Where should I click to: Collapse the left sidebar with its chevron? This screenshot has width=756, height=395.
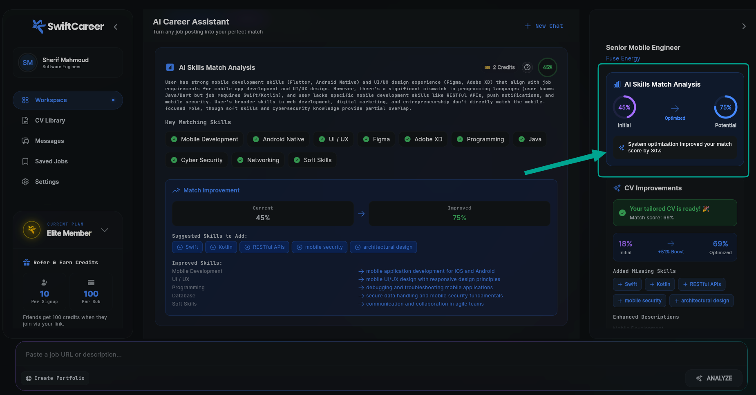pyautogui.click(x=116, y=27)
